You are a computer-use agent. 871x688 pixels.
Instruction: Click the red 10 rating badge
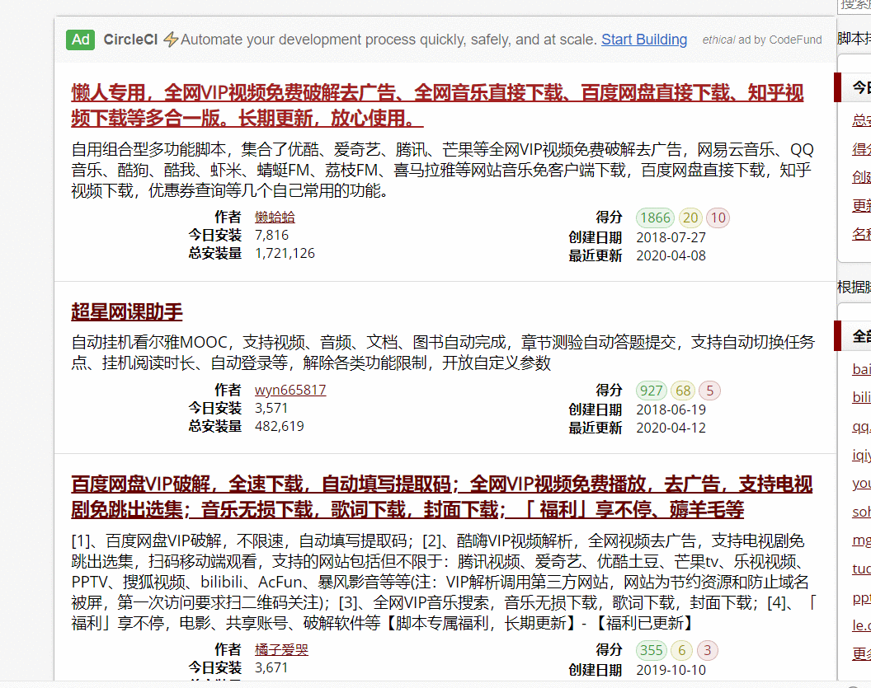[x=718, y=218]
